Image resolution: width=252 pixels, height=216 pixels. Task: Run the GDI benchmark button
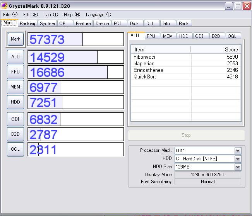(15, 119)
